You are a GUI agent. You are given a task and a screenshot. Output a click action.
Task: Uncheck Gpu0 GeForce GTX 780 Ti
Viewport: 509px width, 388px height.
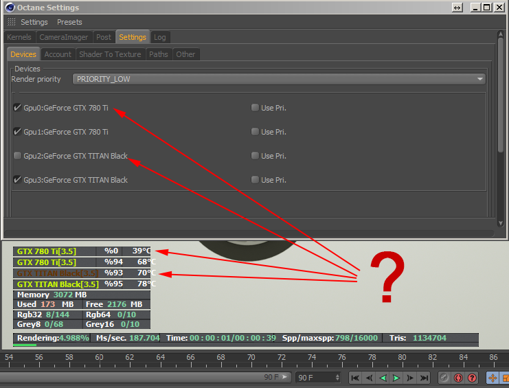[x=18, y=107]
